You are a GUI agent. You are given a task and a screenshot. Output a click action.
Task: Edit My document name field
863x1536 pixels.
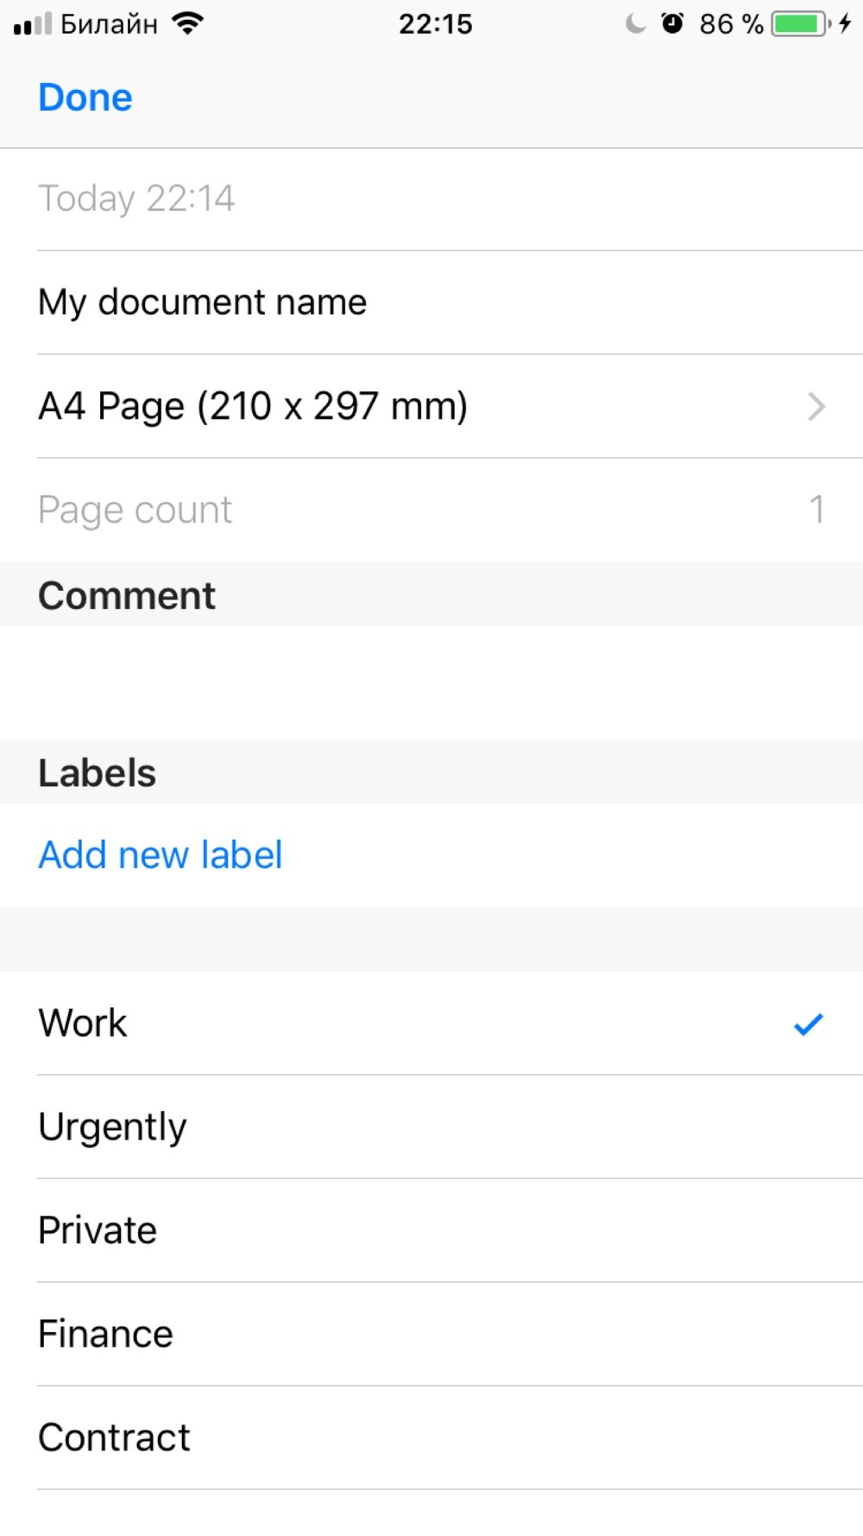point(203,302)
